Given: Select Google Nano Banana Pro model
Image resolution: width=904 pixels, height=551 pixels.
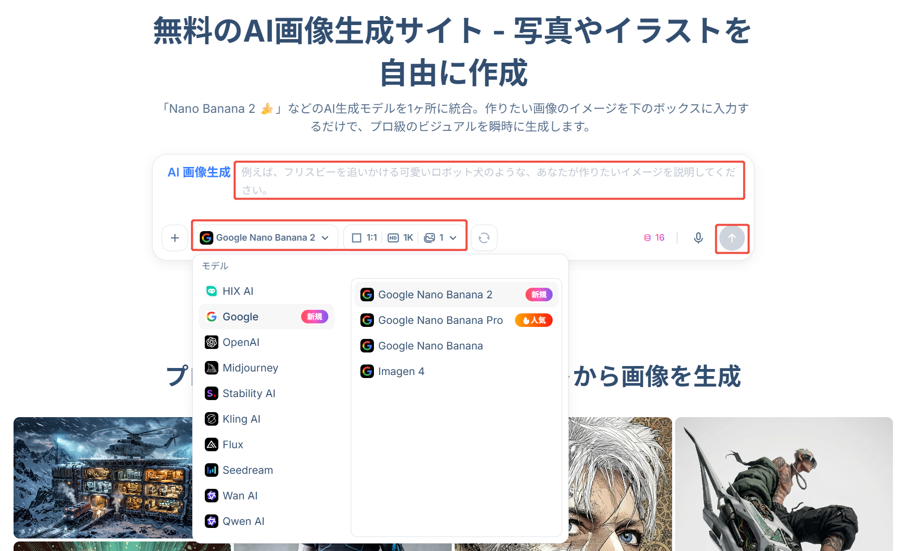Looking at the screenshot, I should coord(440,320).
